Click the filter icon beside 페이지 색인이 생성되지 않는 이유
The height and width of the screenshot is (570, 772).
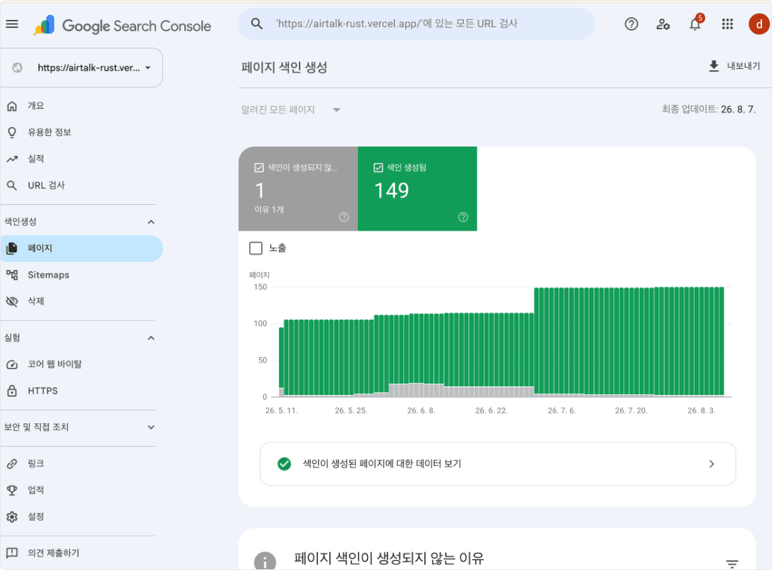click(732, 564)
